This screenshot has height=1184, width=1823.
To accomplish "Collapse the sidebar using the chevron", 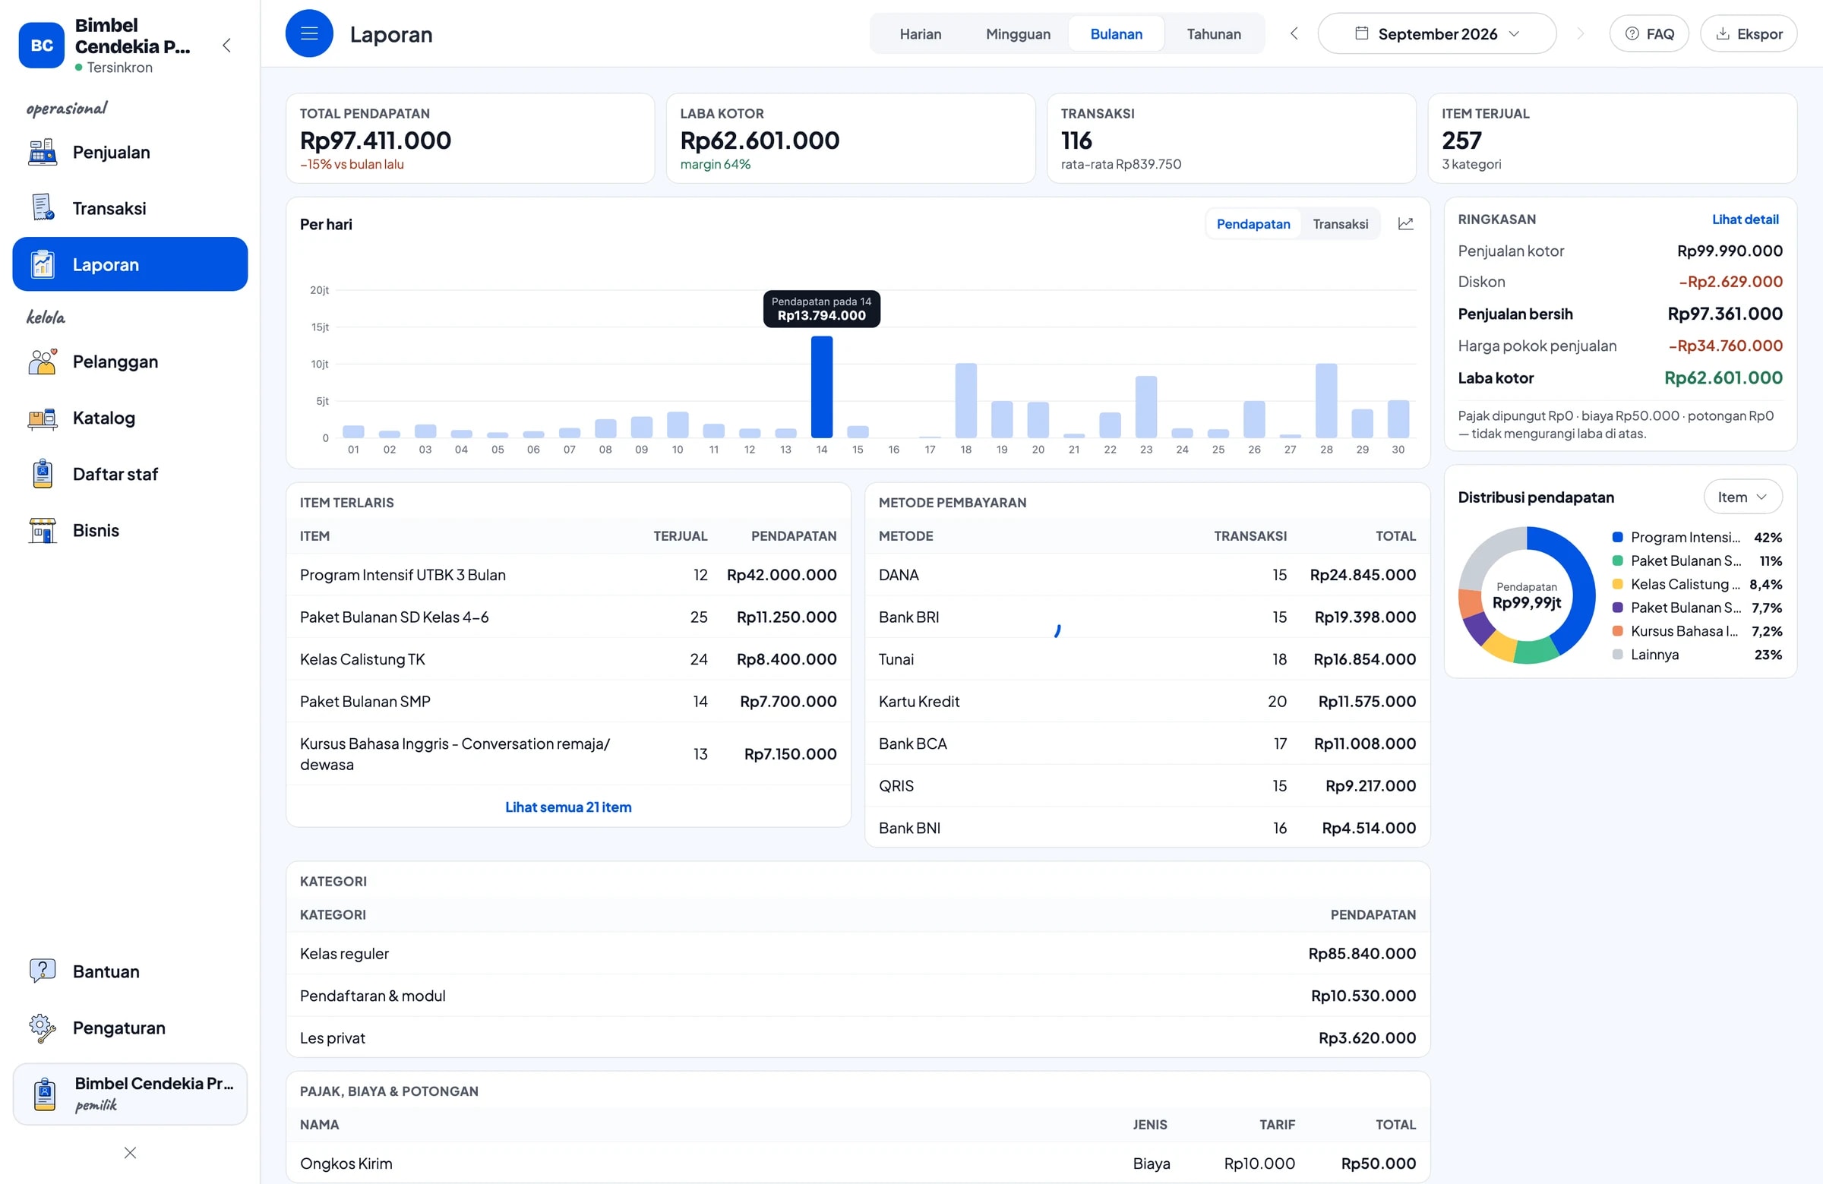I will [x=226, y=45].
